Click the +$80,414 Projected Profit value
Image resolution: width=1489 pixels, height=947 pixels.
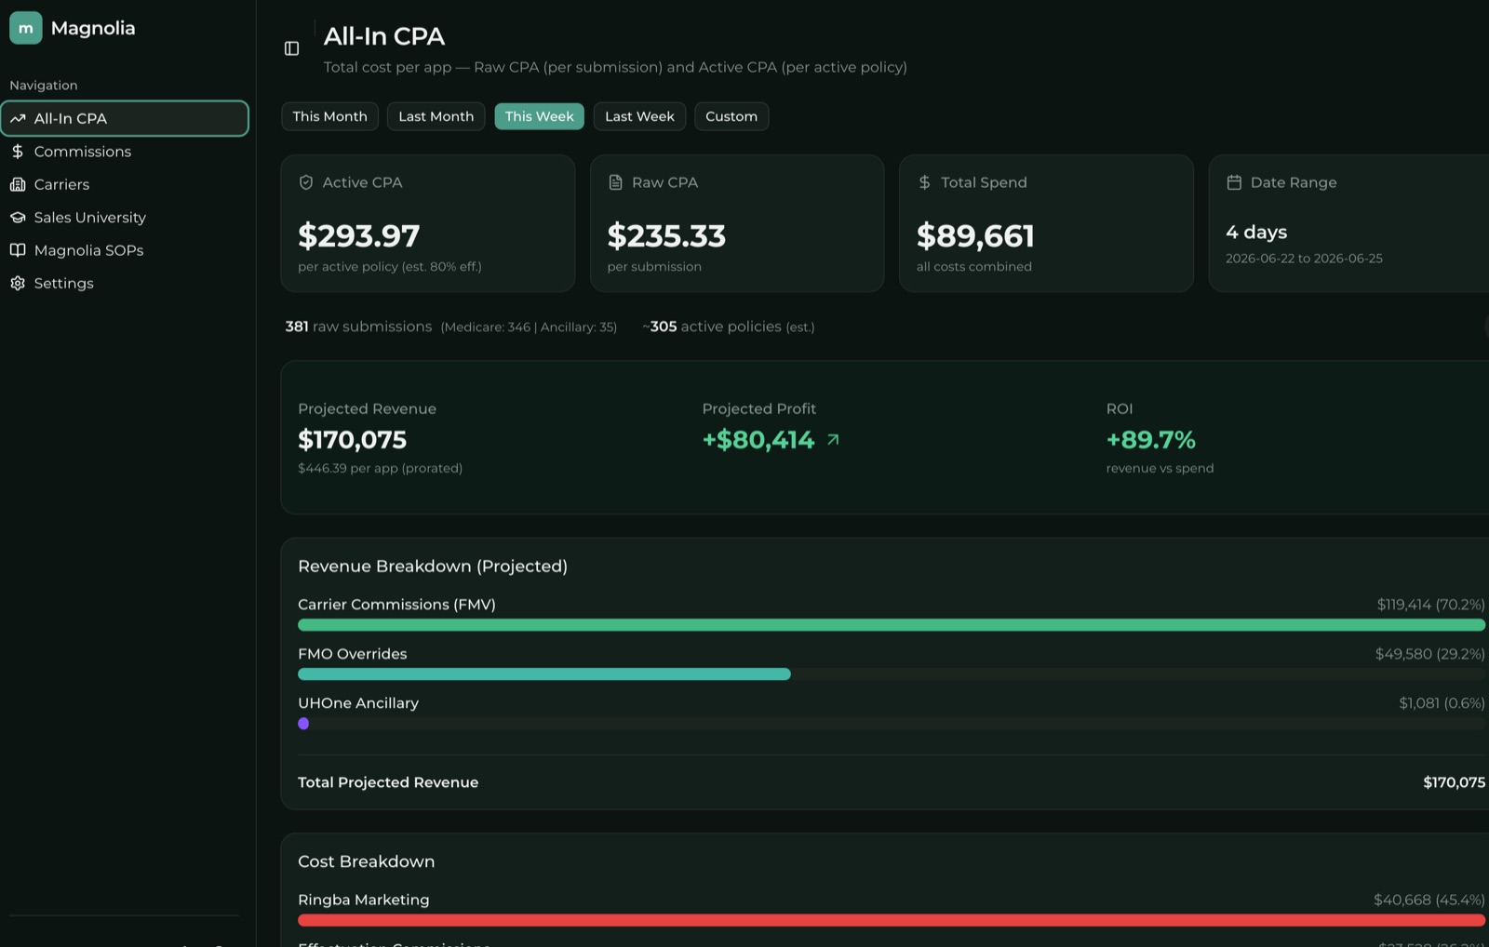click(x=758, y=439)
